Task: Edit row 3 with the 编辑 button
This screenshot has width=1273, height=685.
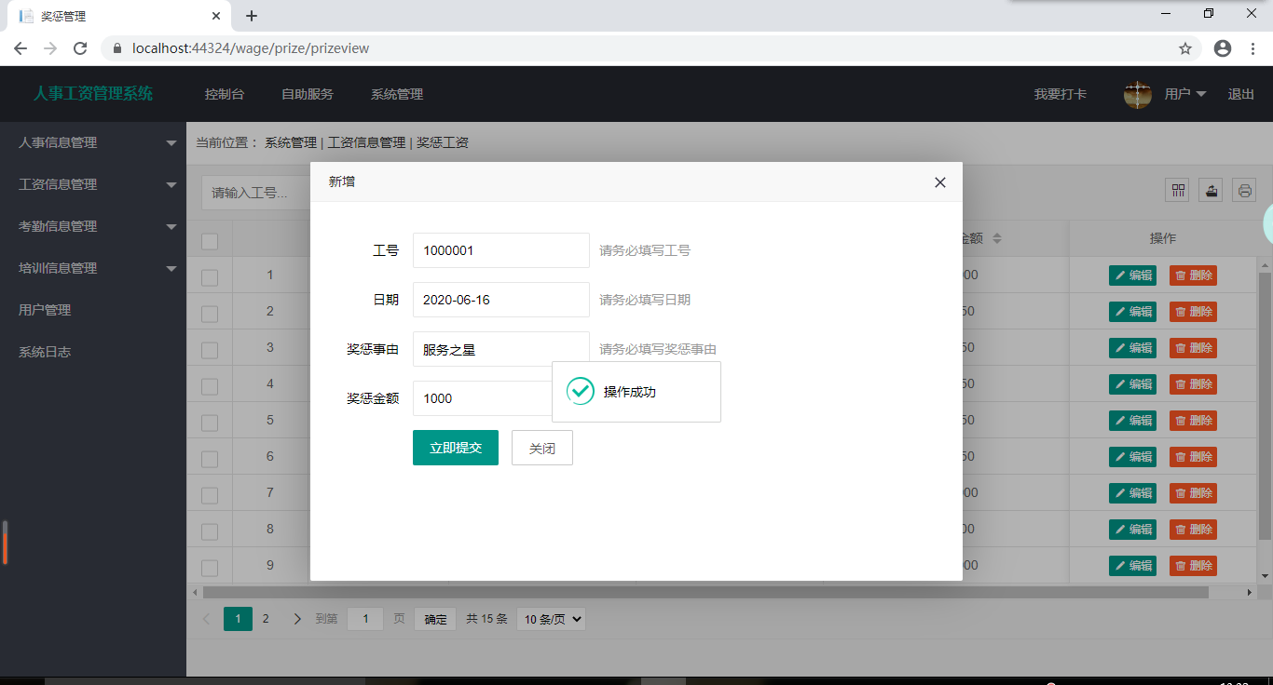Action: click(1132, 348)
